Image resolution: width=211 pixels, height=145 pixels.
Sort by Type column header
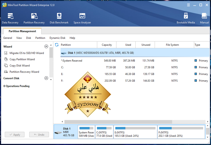pos(202,45)
